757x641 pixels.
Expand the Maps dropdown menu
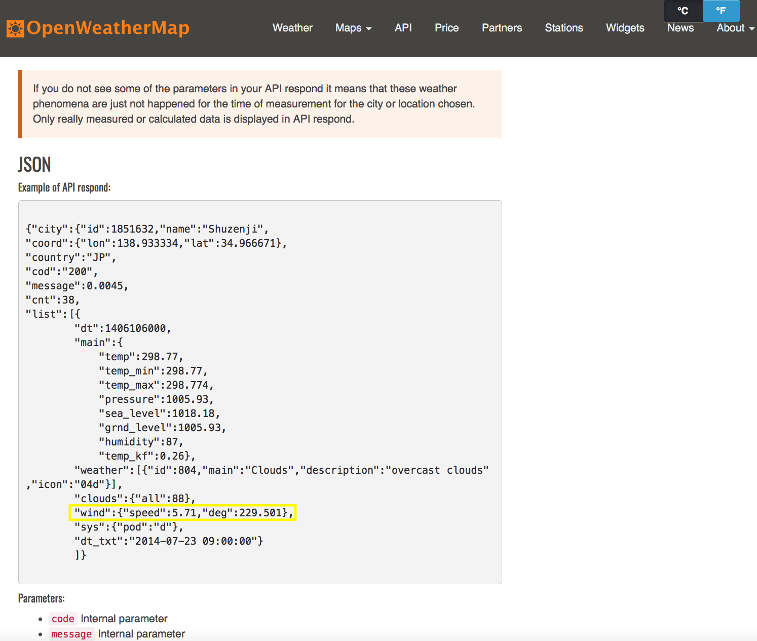[x=354, y=28]
